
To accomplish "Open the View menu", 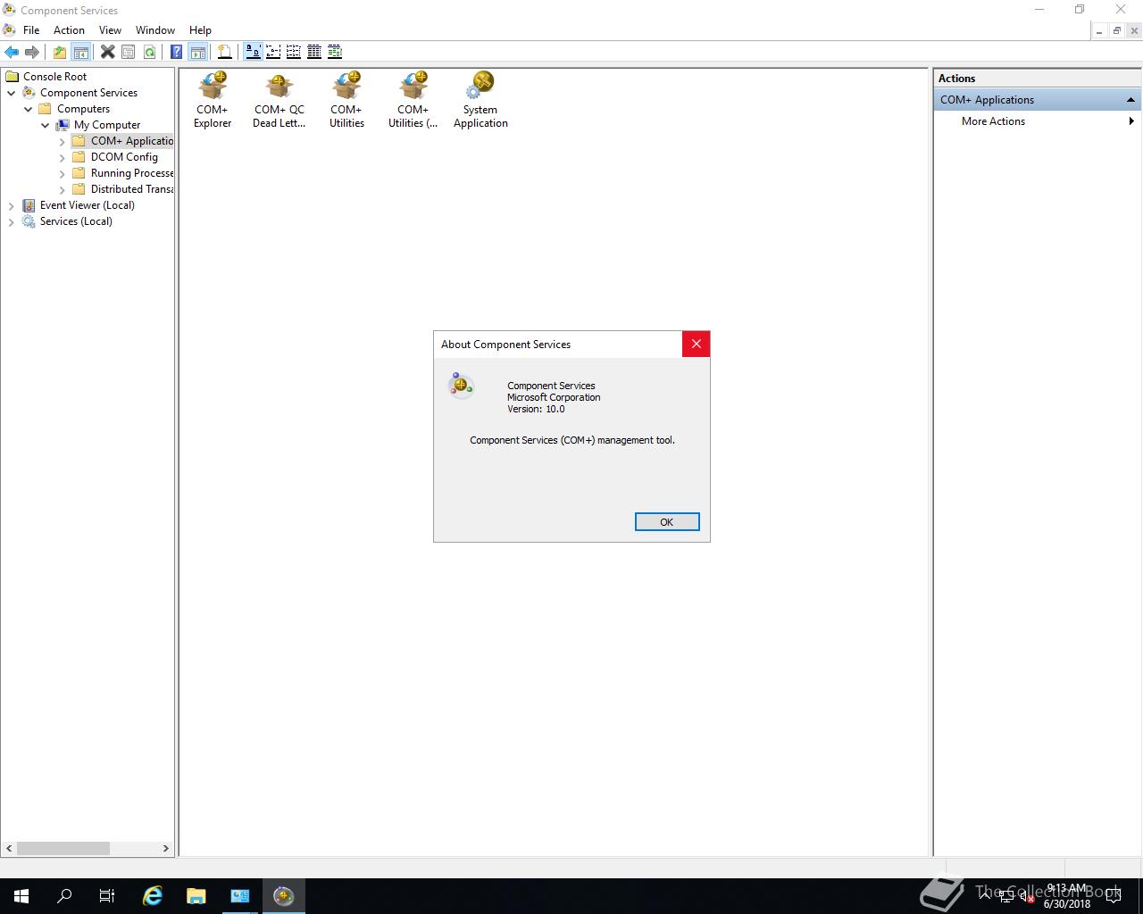I will [x=110, y=29].
